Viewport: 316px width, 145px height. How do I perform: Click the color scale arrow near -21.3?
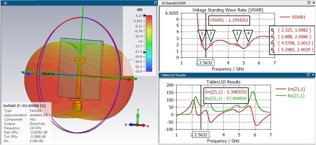(x=145, y=51)
